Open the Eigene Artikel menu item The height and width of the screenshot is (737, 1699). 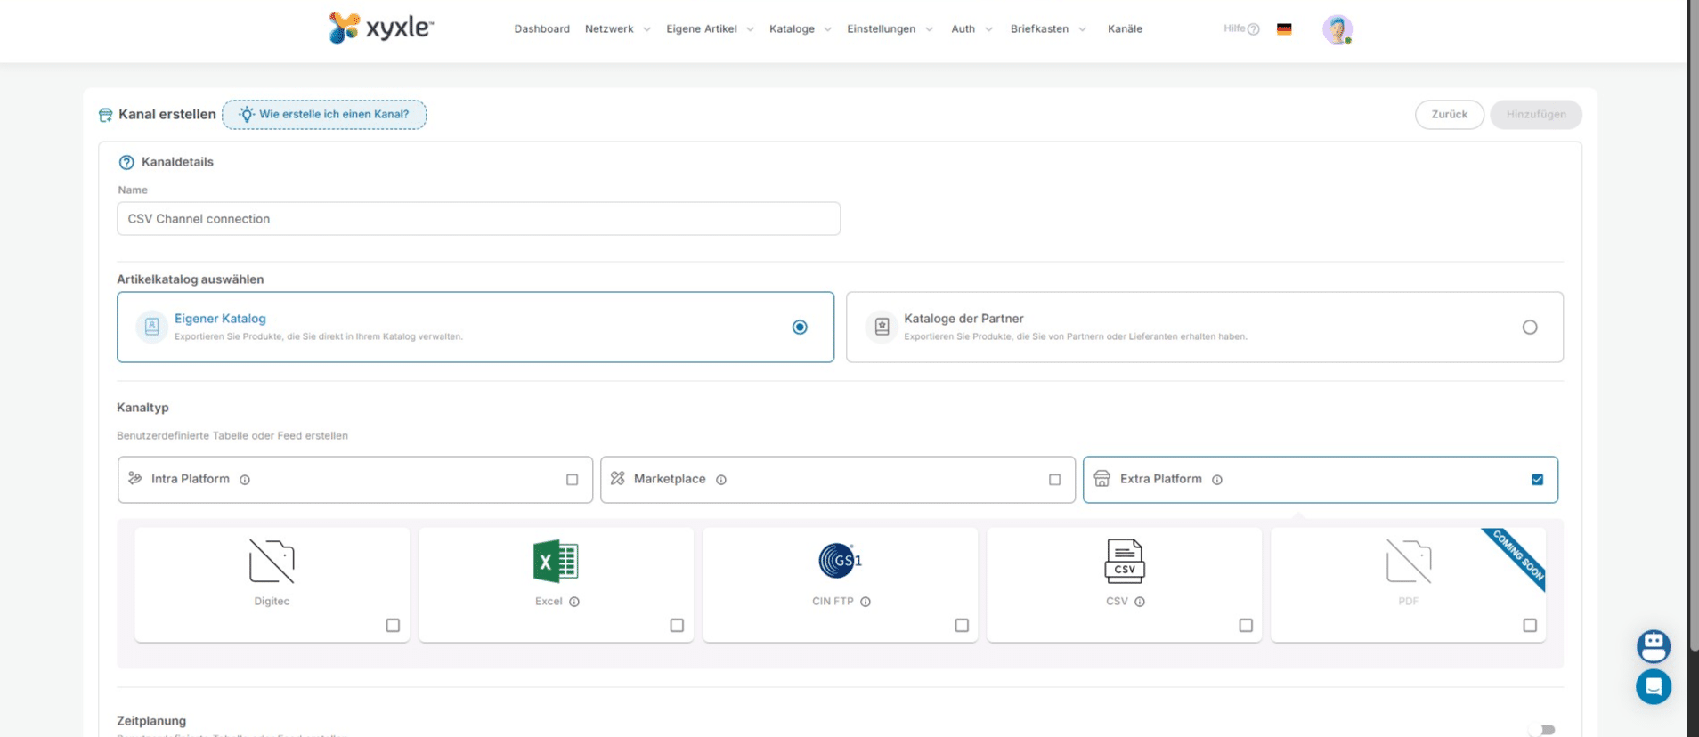tap(702, 29)
